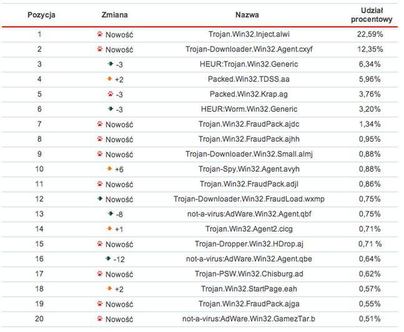Image resolution: width=404 pixels, height=332 pixels.
Task: Click Trojan-Spy.Win32.Agent.avyh malware name
Action: click(x=247, y=169)
